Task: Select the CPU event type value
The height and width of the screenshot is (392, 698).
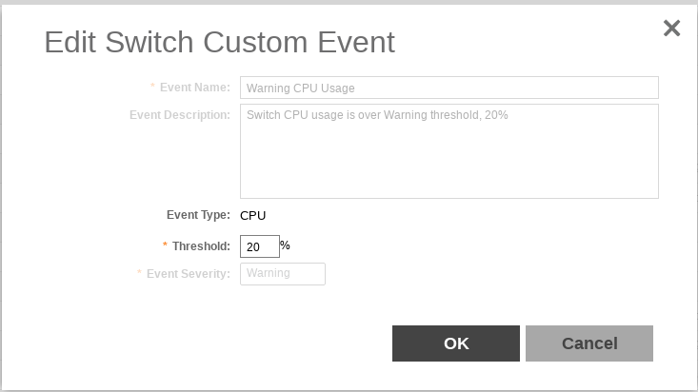Action: pyautogui.click(x=253, y=216)
